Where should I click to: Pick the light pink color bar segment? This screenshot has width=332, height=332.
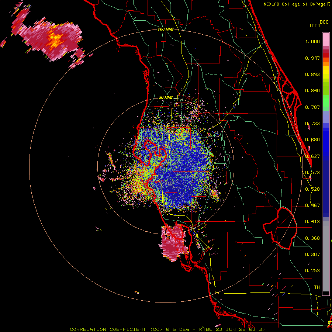(x=326, y=39)
